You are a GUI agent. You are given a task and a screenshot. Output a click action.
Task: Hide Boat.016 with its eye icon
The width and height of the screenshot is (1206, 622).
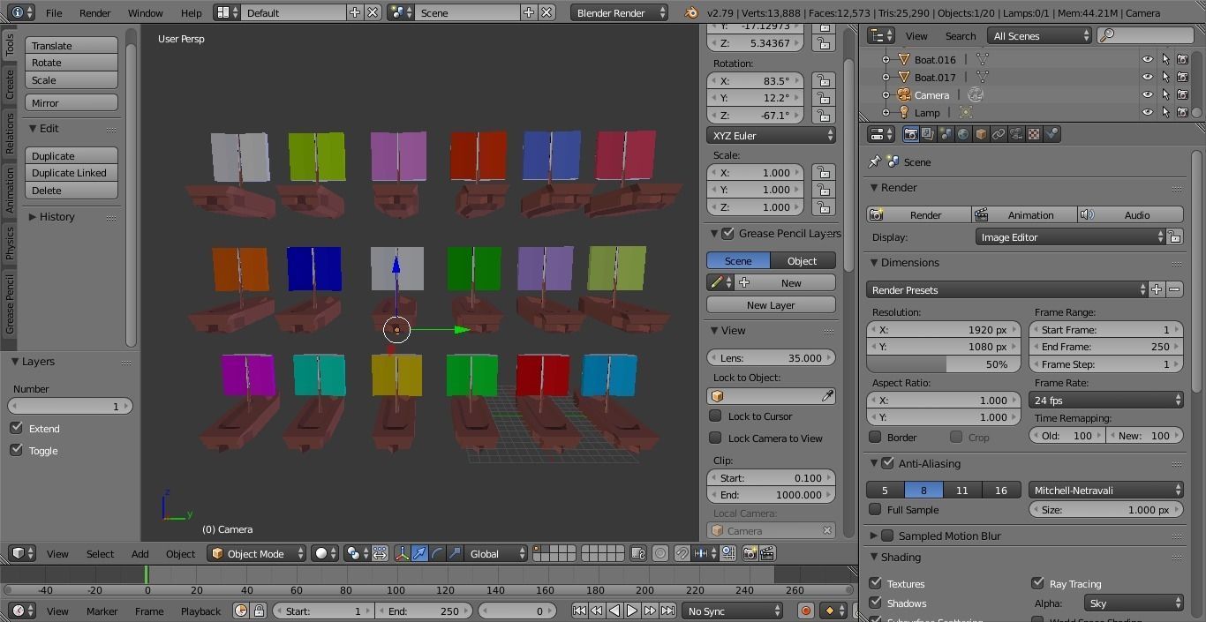click(1147, 59)
